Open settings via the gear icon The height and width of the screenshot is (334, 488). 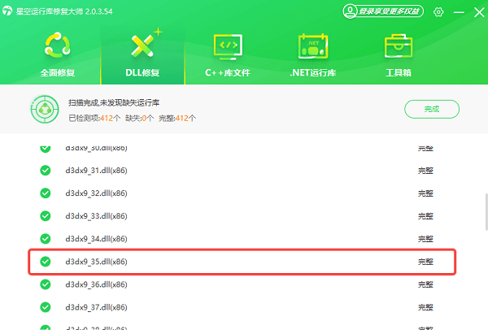(439, 12)
